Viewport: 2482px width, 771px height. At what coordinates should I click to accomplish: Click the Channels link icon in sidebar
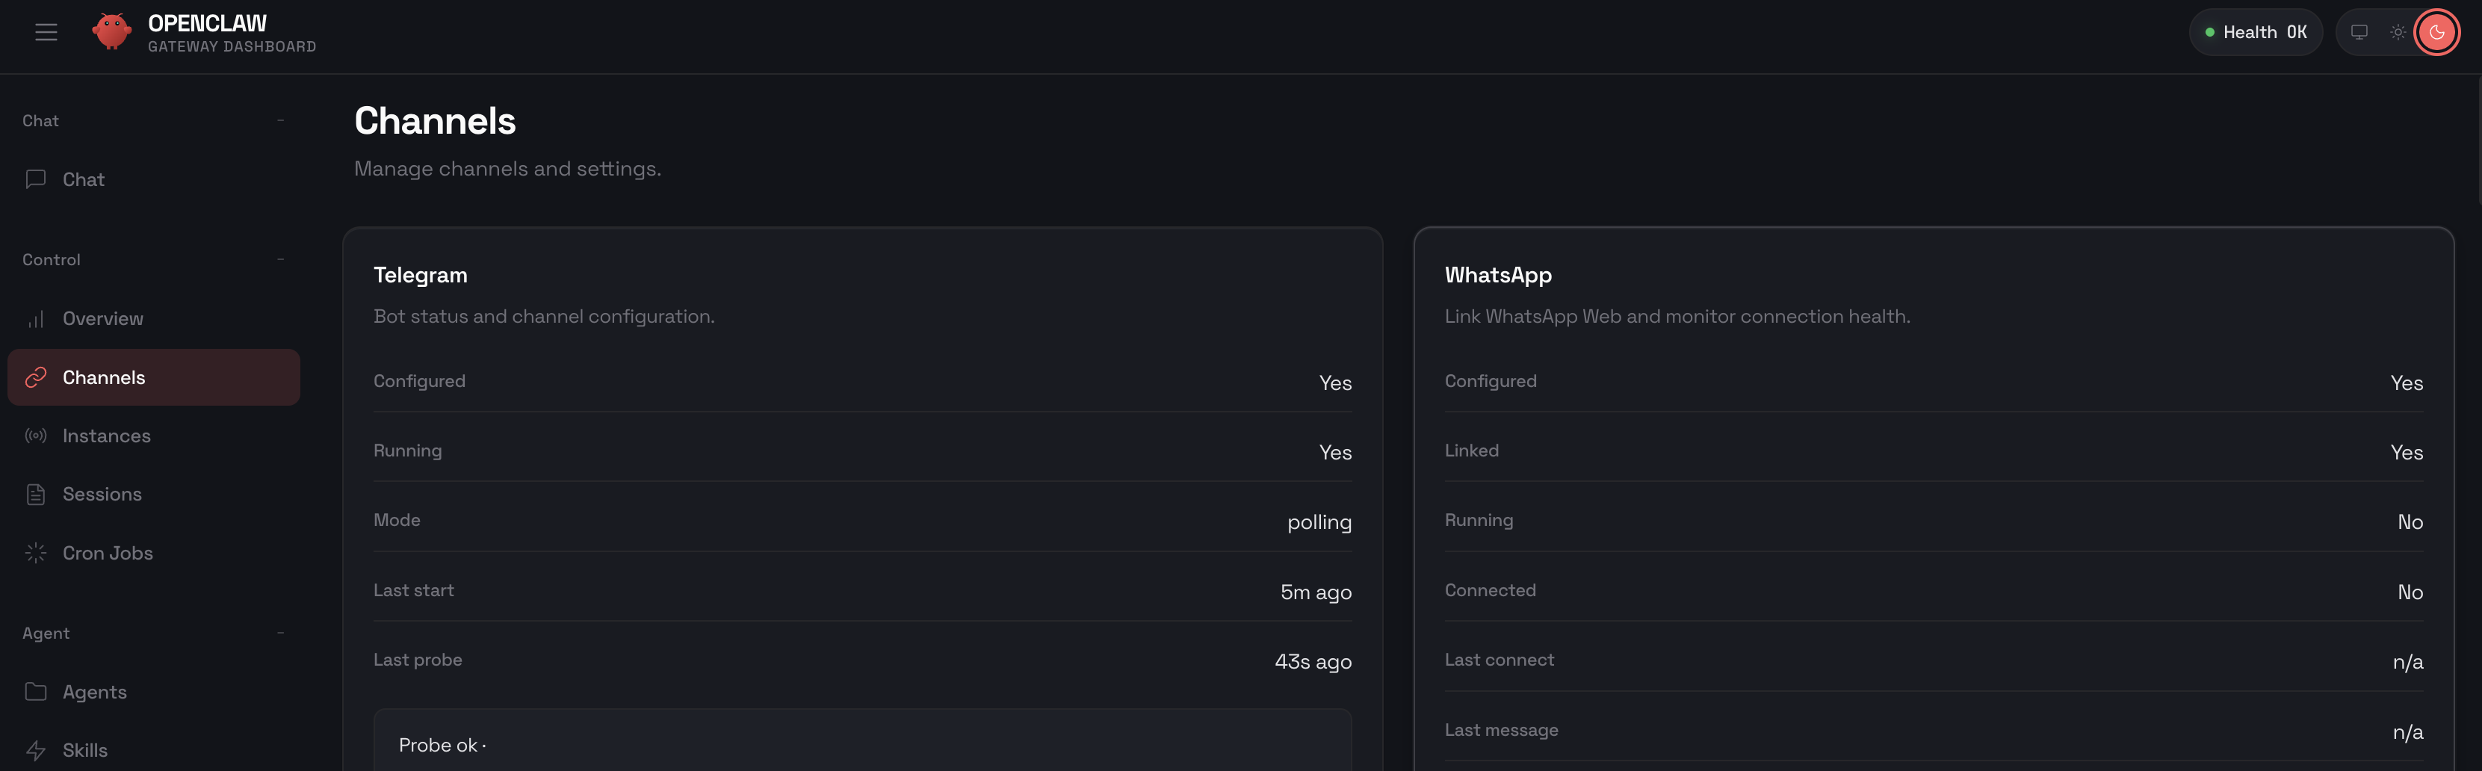[36, 378]
